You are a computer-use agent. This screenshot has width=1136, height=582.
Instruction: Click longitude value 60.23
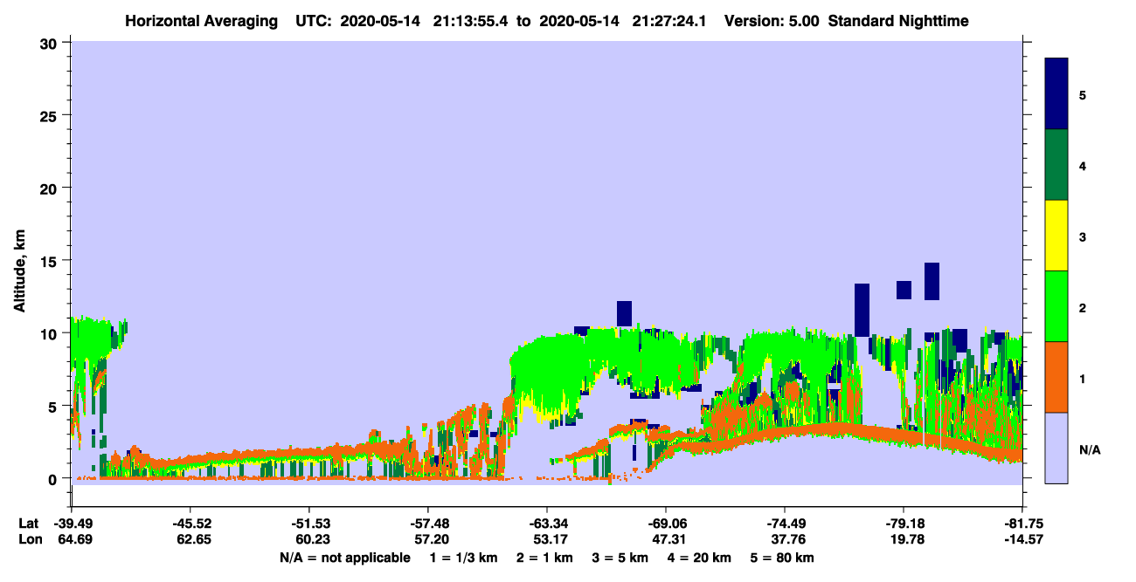[x=311, y=539]
